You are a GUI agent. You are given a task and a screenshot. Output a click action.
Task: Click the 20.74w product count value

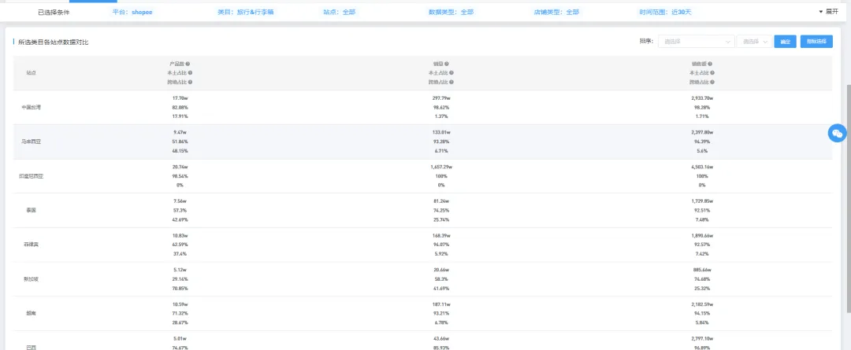(180, 167)
